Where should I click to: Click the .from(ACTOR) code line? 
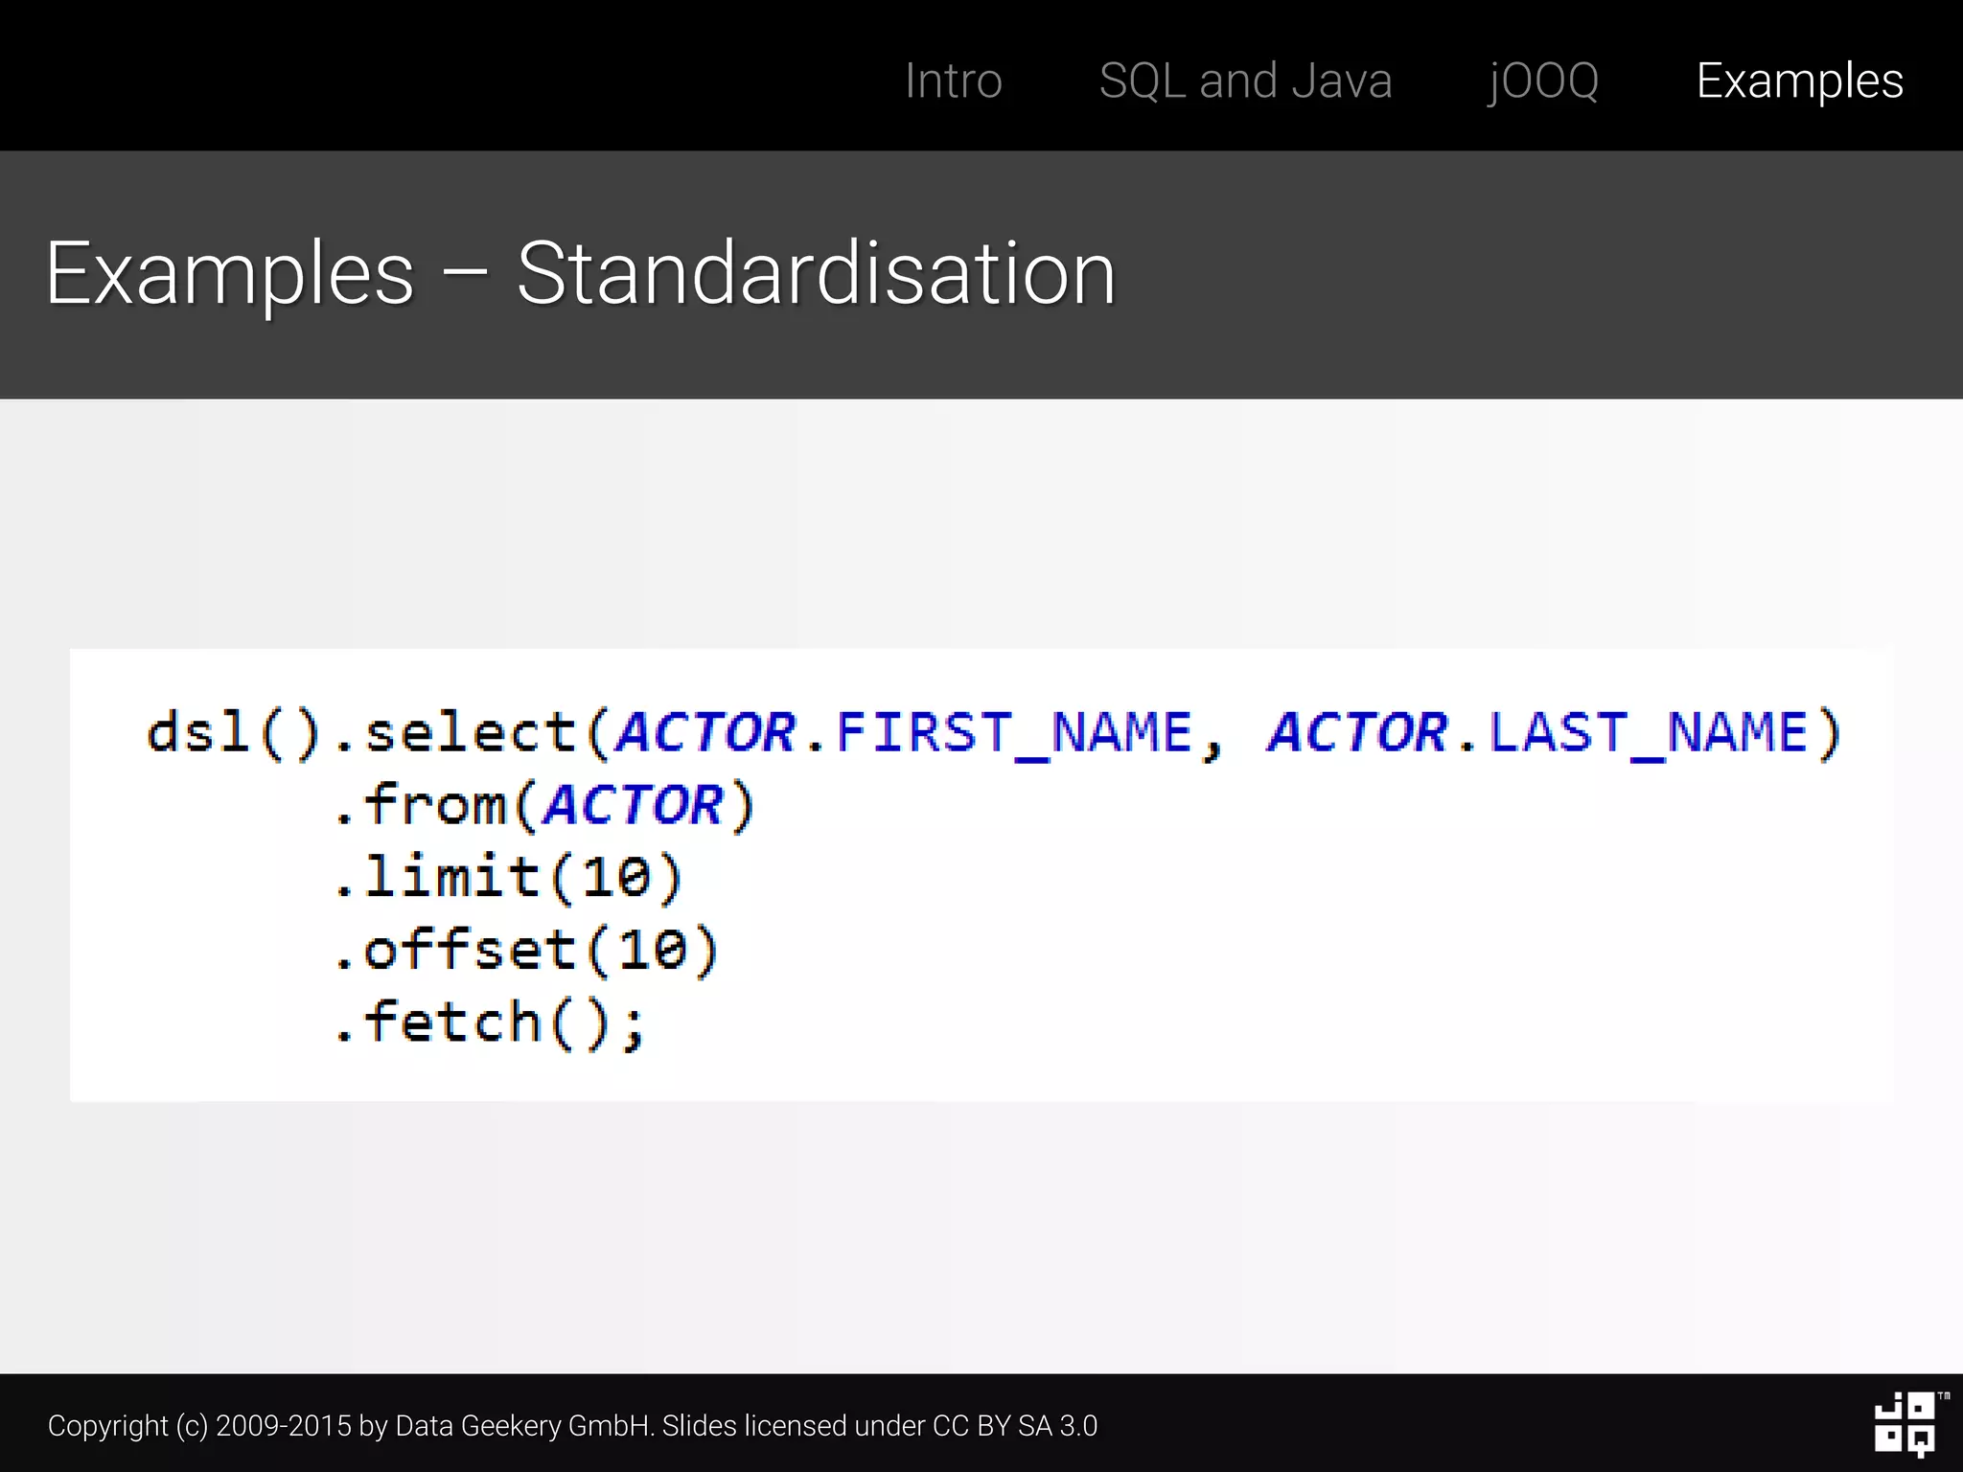[x=543, y=805]
